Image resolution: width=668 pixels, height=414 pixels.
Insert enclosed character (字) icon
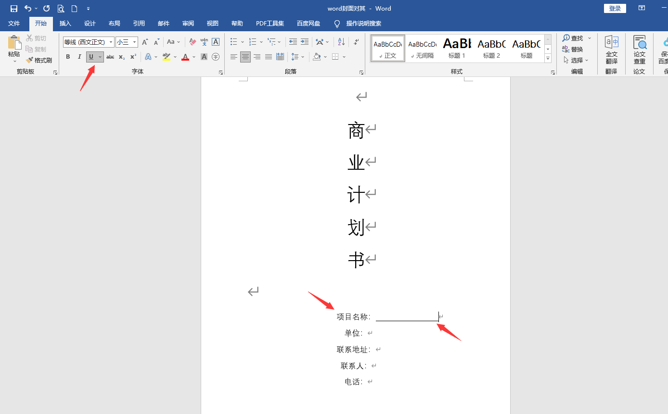[216, 57]
